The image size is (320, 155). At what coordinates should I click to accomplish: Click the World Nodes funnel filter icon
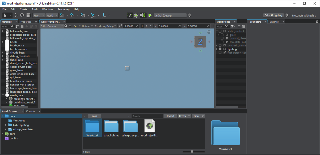pyautogui.click(x=232, y=26)
